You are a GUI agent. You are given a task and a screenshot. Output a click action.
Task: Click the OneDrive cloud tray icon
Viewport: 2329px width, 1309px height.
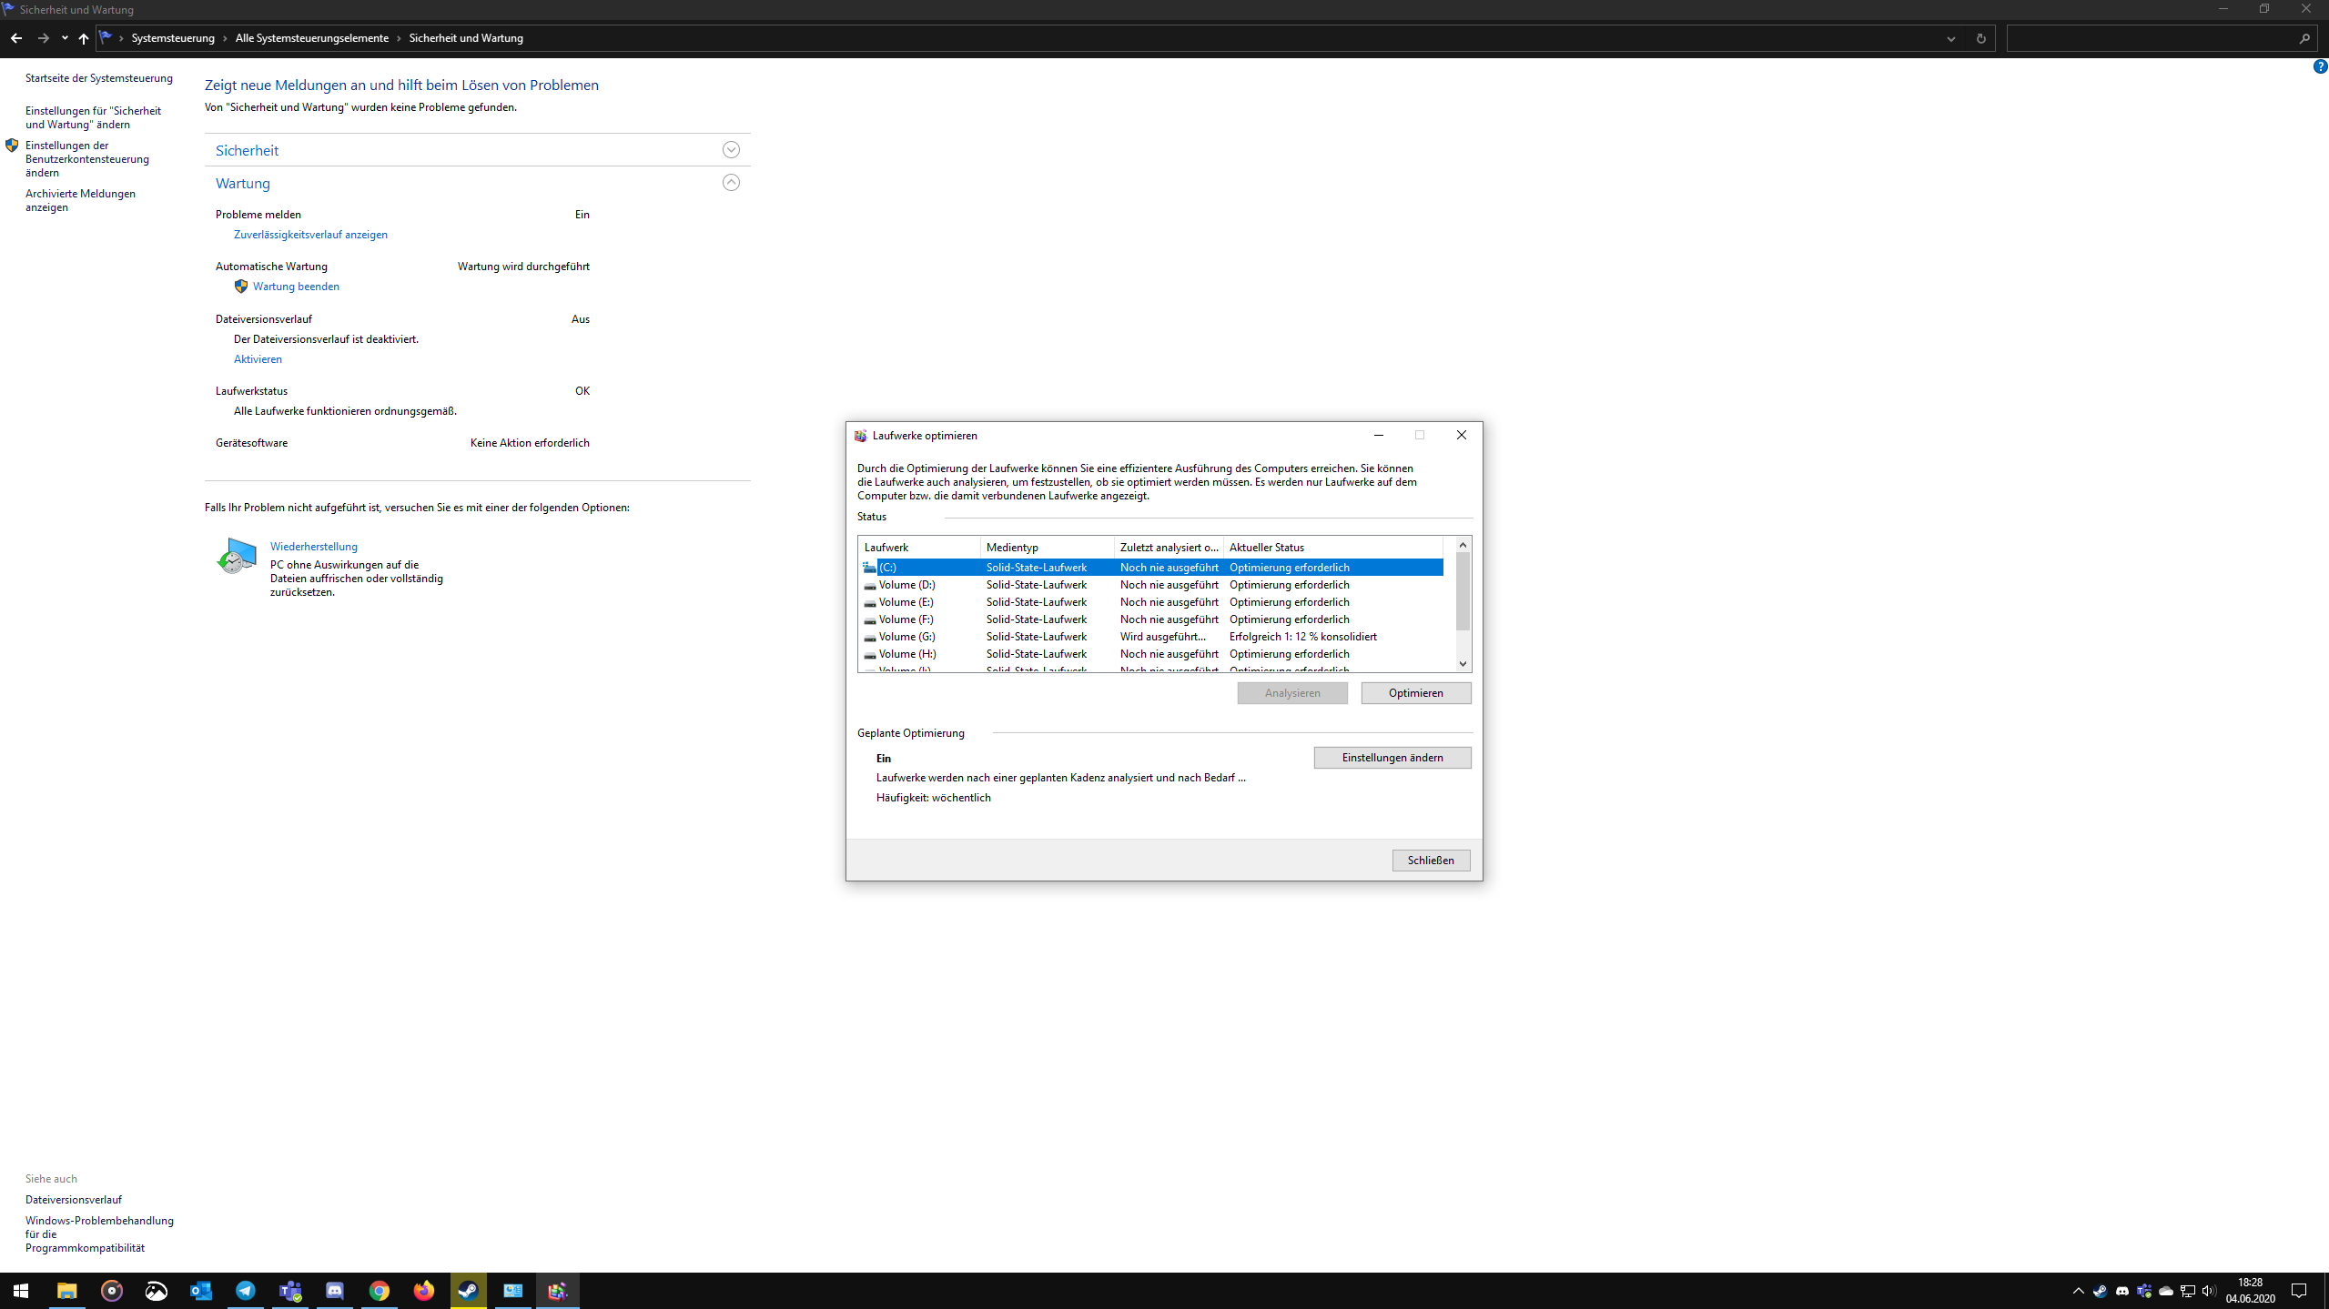click(x=2166, y=1291)
